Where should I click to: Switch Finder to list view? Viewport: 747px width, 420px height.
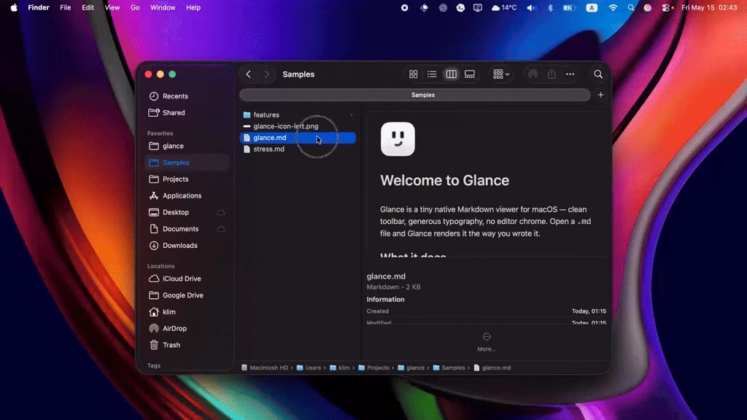click(x=432, y=74)
